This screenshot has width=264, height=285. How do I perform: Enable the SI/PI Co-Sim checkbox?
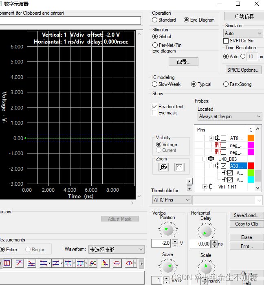coord(226,41)
